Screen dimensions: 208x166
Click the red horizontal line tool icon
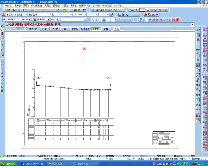[146, 20]
